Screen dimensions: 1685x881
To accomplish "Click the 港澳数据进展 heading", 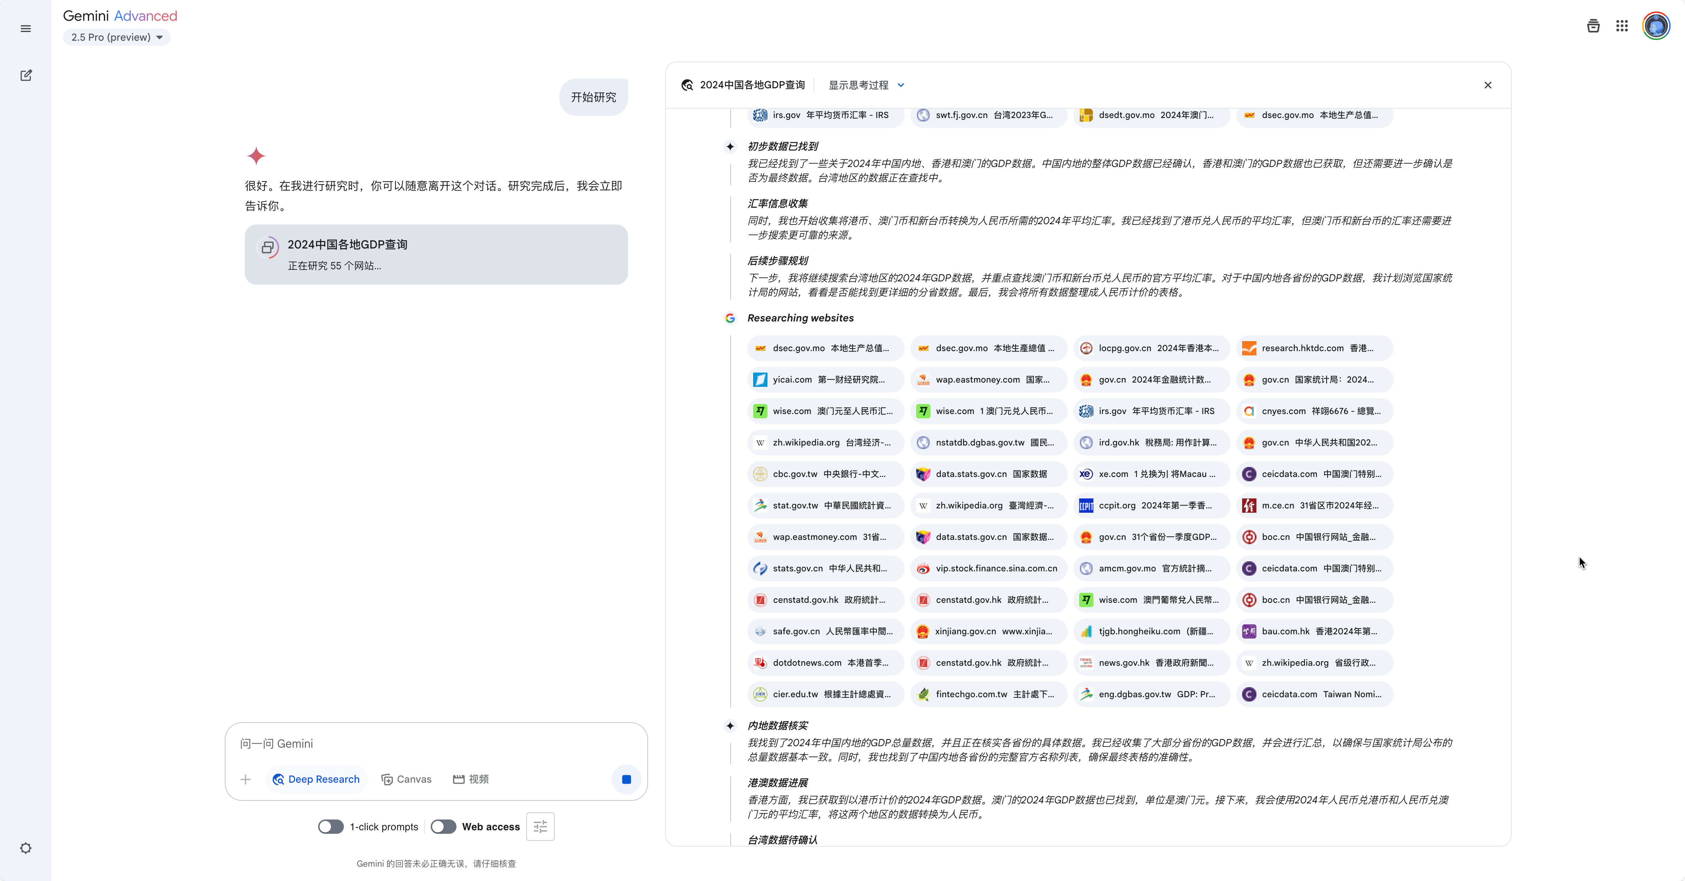I will pyautogui.click(x=778, y=783).
